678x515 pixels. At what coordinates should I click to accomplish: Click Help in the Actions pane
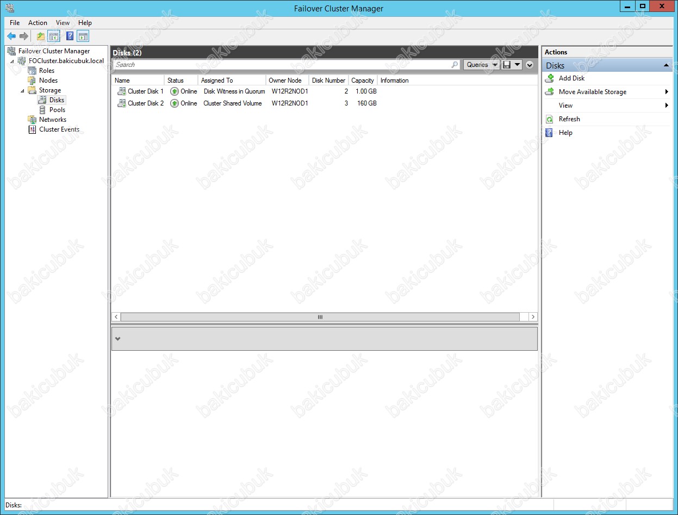[565, 133]
